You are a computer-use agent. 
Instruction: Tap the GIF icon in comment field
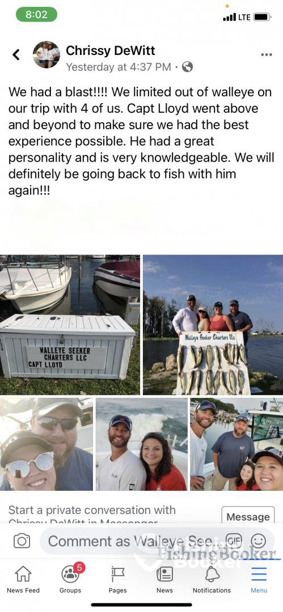[x=234, y=541]
